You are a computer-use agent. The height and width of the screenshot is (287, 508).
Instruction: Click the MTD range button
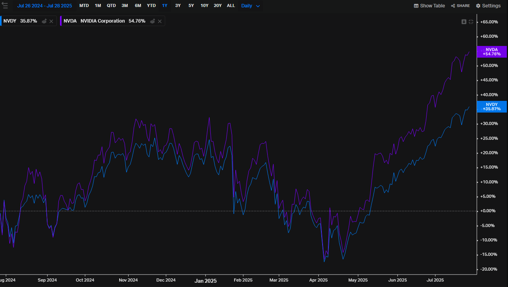pos(84,5)
